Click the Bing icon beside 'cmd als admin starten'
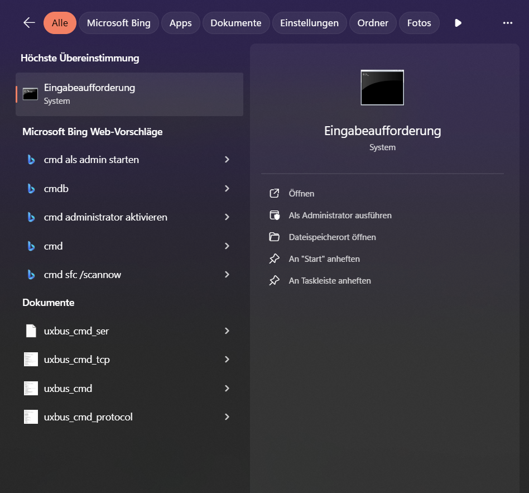529x493 pixels. pos(31,159)
